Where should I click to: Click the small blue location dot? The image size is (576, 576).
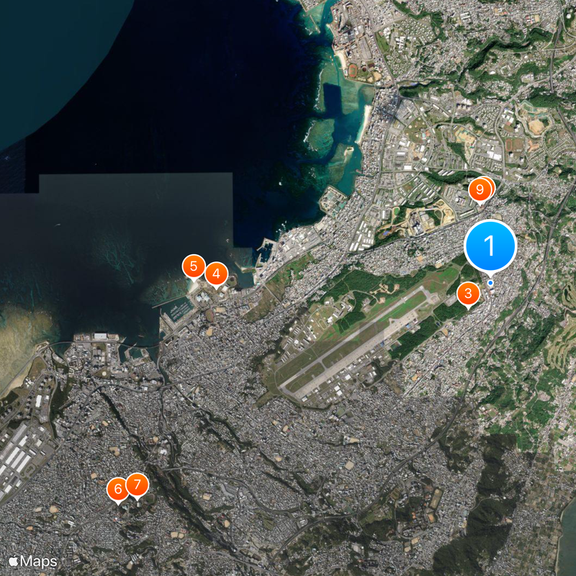pos(490,283)
